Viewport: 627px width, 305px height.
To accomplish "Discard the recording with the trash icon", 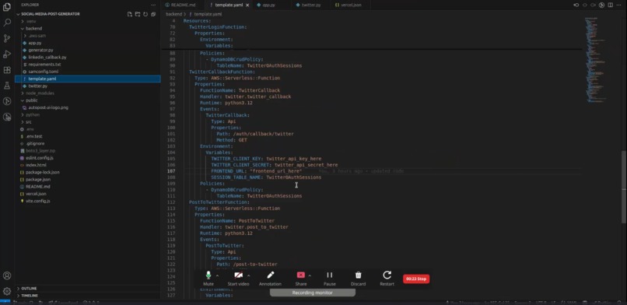I will 359,279.
